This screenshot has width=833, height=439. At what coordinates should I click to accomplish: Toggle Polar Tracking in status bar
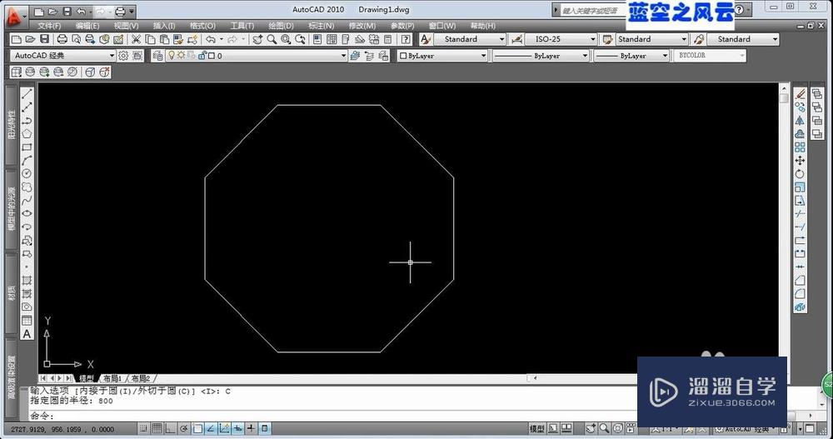point(184,428)
